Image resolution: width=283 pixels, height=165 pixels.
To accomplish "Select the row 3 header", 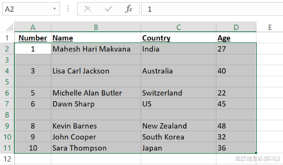I will pyautogui.click(x=7, y=60).
